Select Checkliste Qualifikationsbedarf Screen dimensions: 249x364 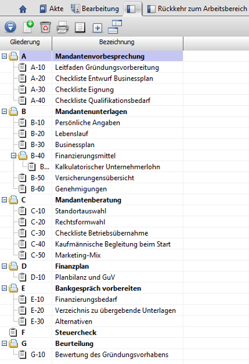point(103,100)
